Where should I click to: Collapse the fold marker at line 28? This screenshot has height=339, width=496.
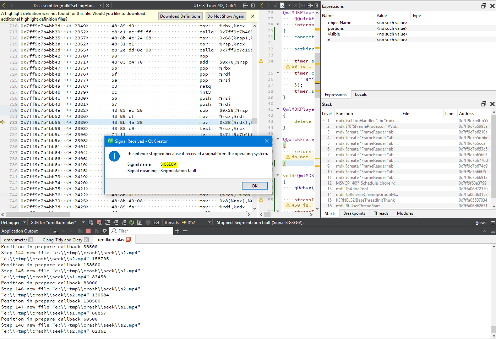pyautogui.click(x=278, y=25)
